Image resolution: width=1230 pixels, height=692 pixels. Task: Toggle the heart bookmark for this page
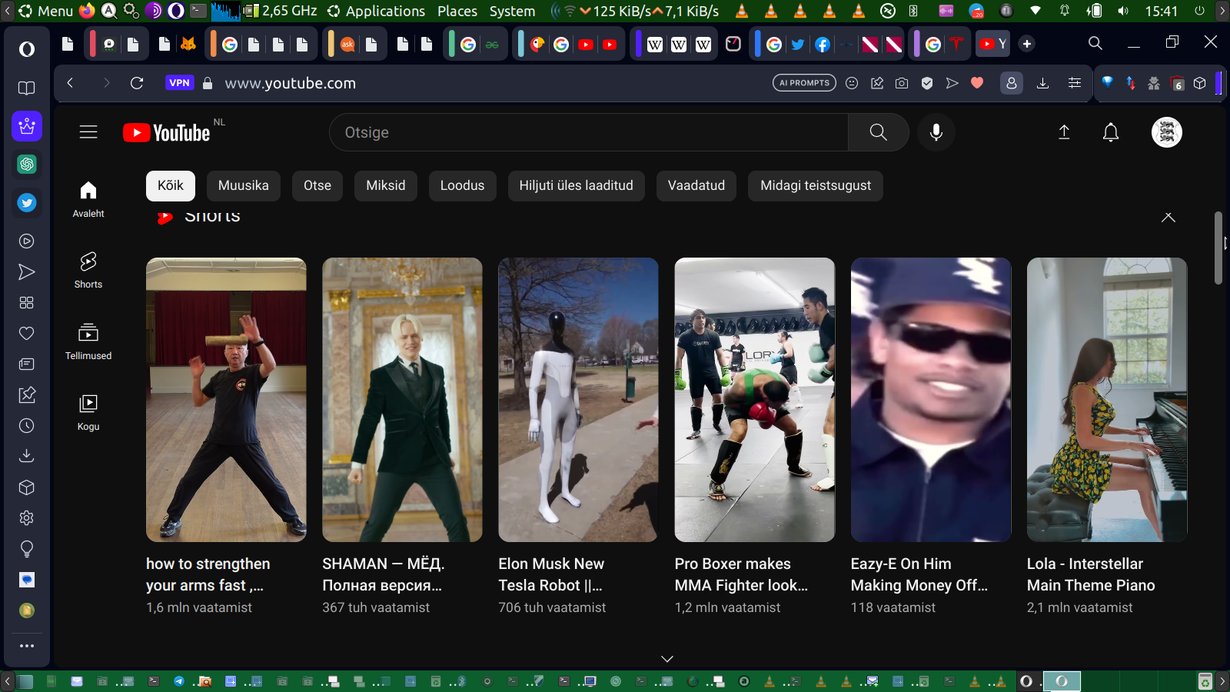(977, 83)
